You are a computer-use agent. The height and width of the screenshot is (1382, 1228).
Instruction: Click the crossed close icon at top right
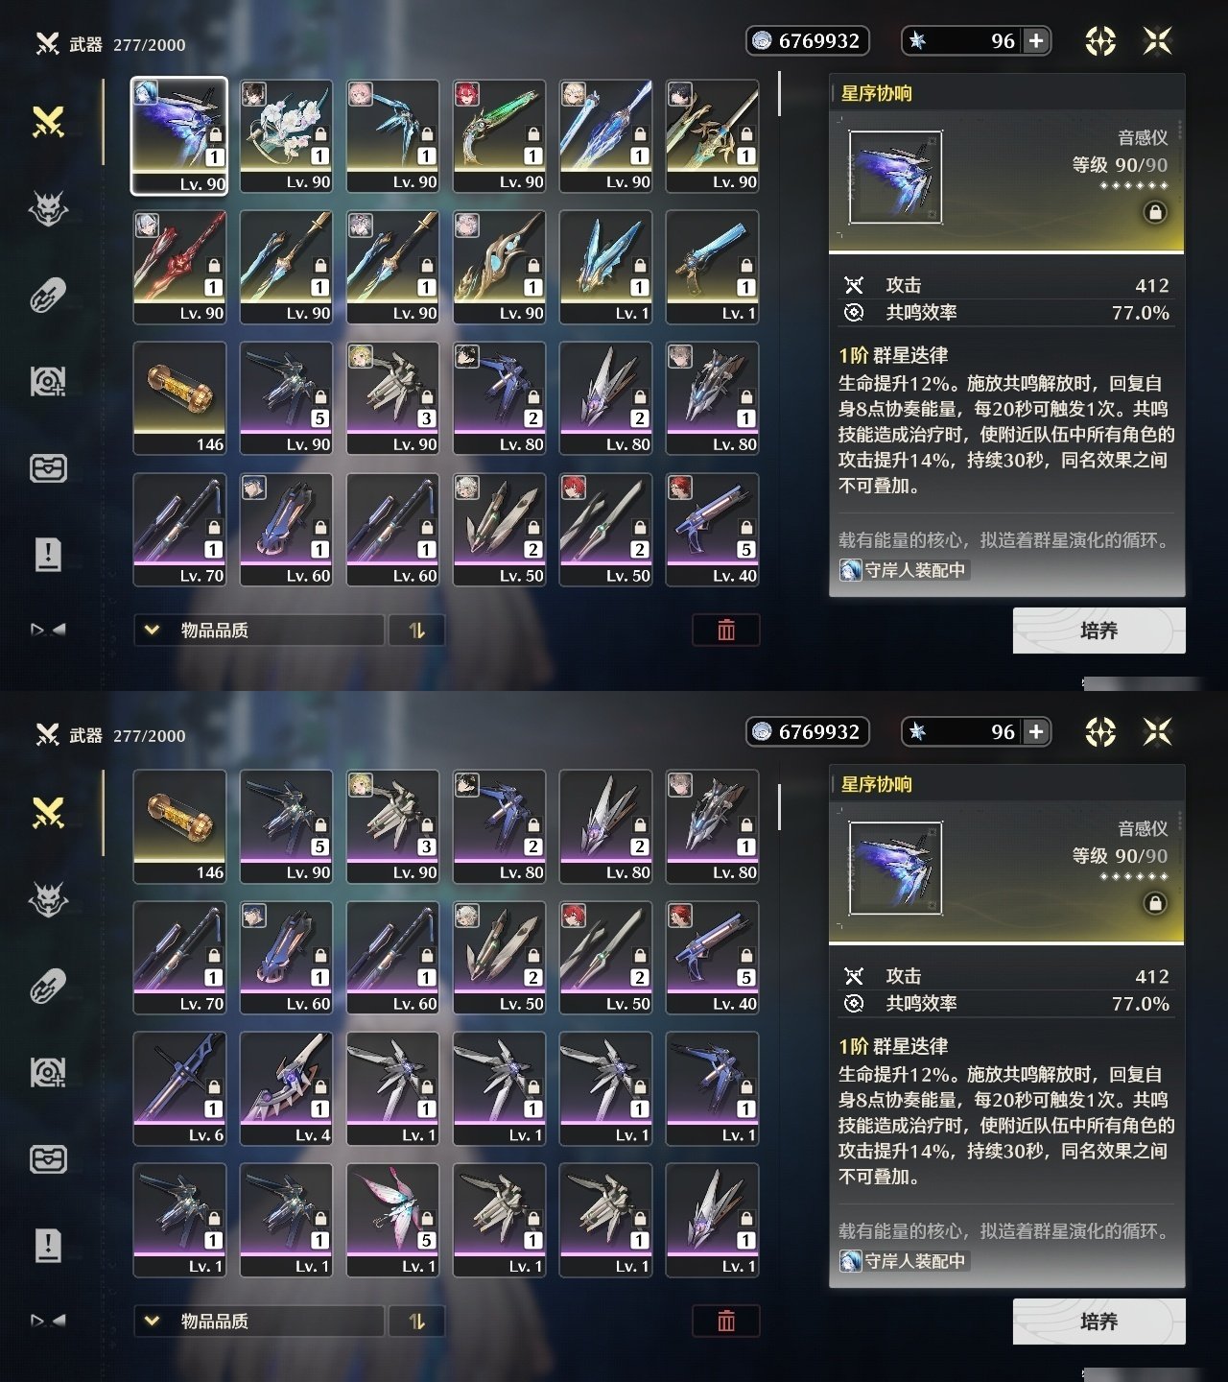(x=1158, y=40)
